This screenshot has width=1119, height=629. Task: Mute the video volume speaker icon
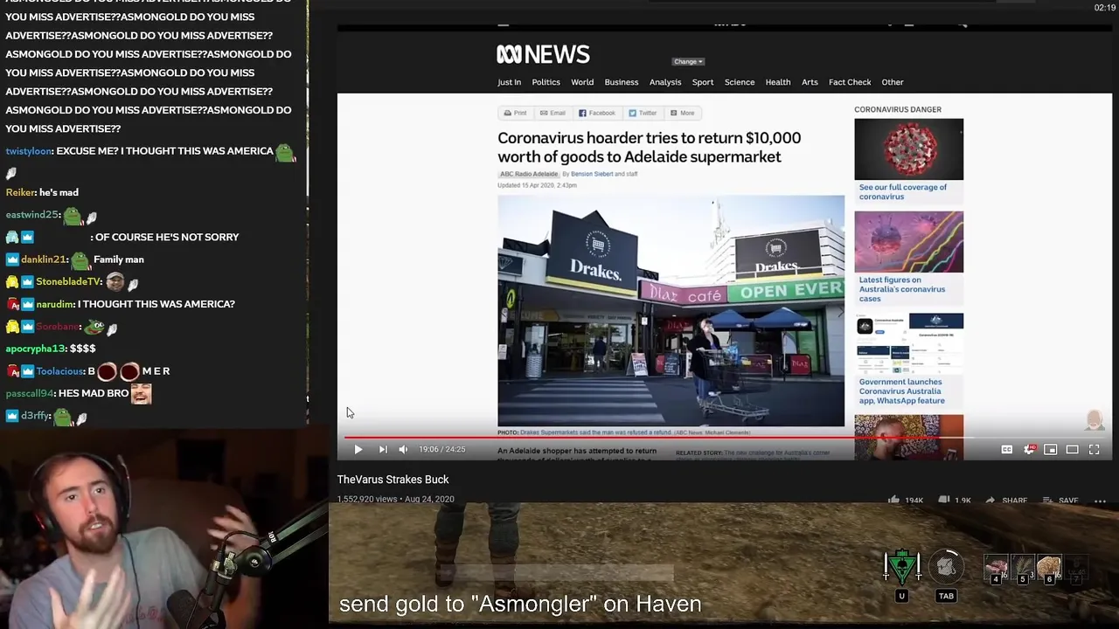(403, 449)
